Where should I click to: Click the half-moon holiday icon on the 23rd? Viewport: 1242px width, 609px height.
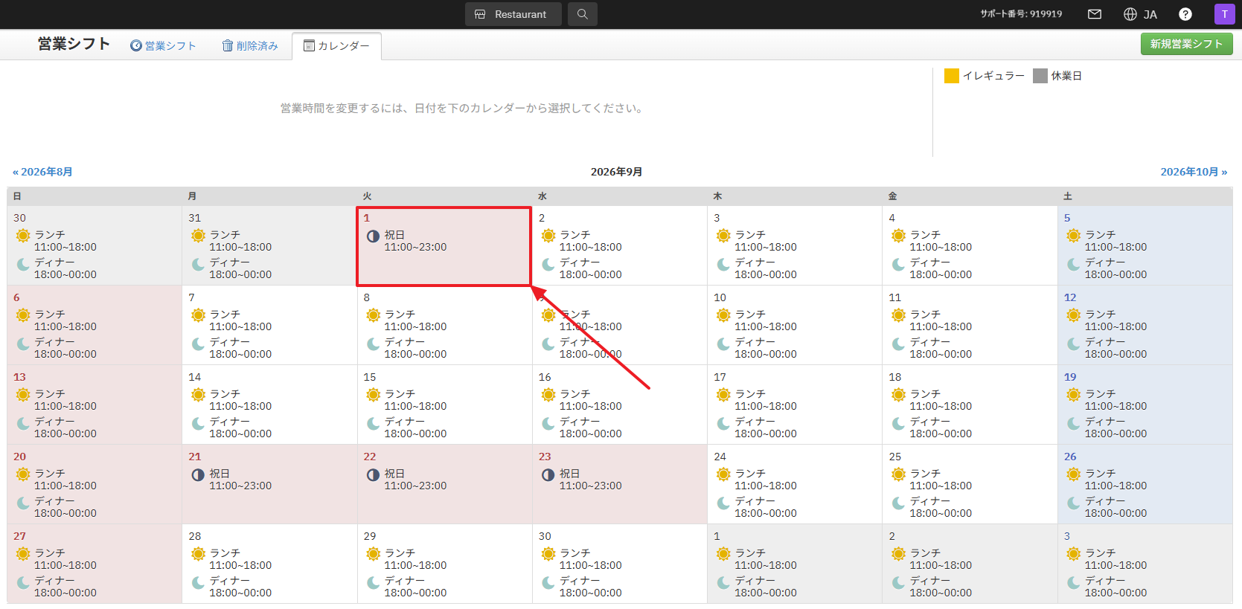tap(548, 474)
